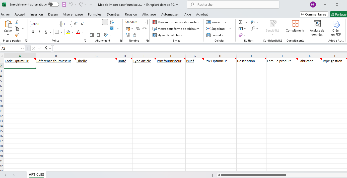Select the format painter brush icon
This screenshot has width=347, height=178.
point(17,35)
